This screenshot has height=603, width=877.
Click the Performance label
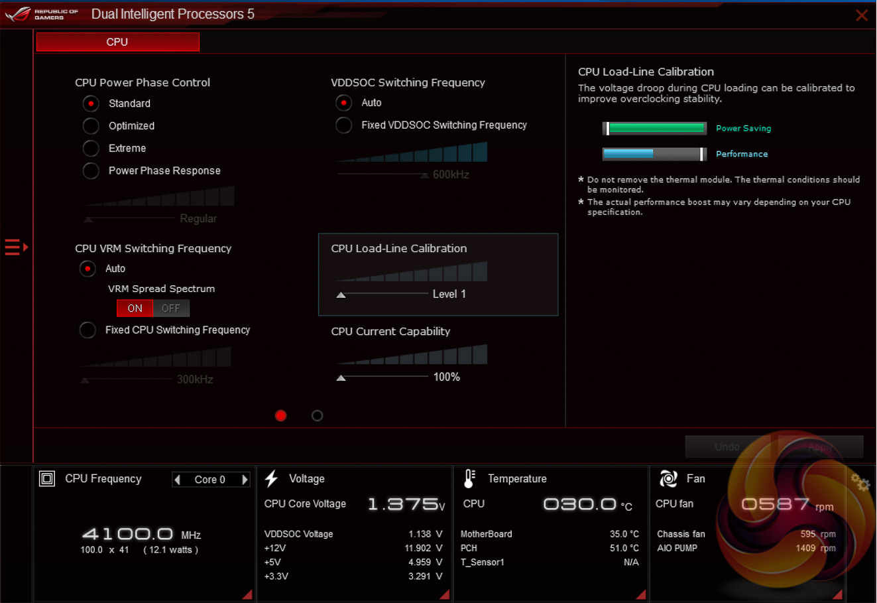click(742, 154)
